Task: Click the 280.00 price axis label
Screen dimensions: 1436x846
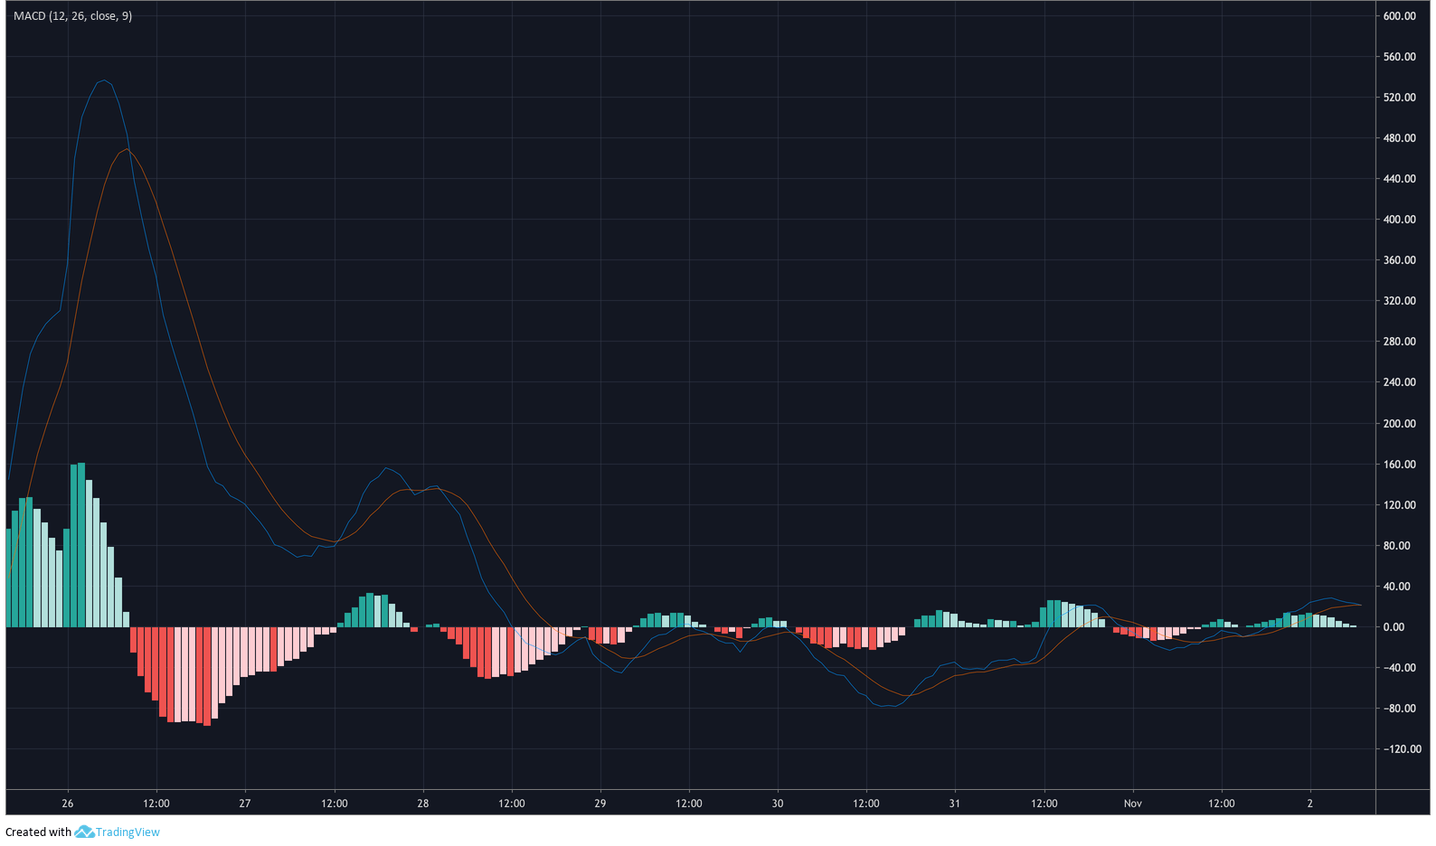Action: pos(1399,342)
